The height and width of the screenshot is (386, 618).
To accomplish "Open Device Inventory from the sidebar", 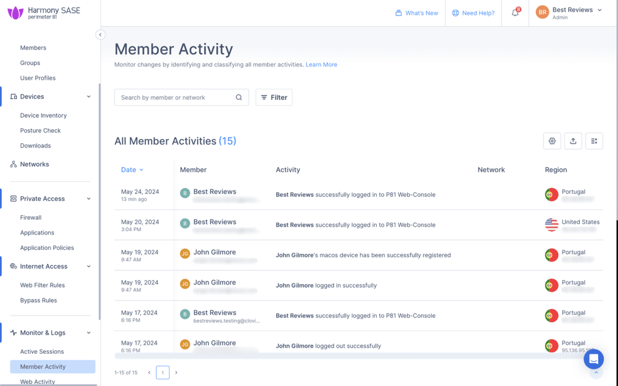I will click(43, 115).
